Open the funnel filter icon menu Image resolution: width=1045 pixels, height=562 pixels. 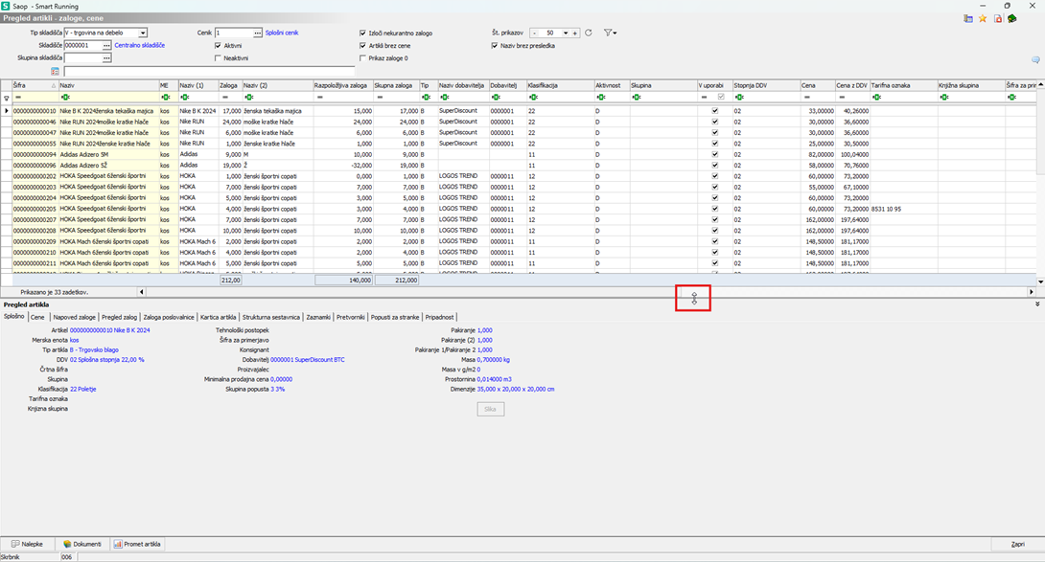click(609, 33)
